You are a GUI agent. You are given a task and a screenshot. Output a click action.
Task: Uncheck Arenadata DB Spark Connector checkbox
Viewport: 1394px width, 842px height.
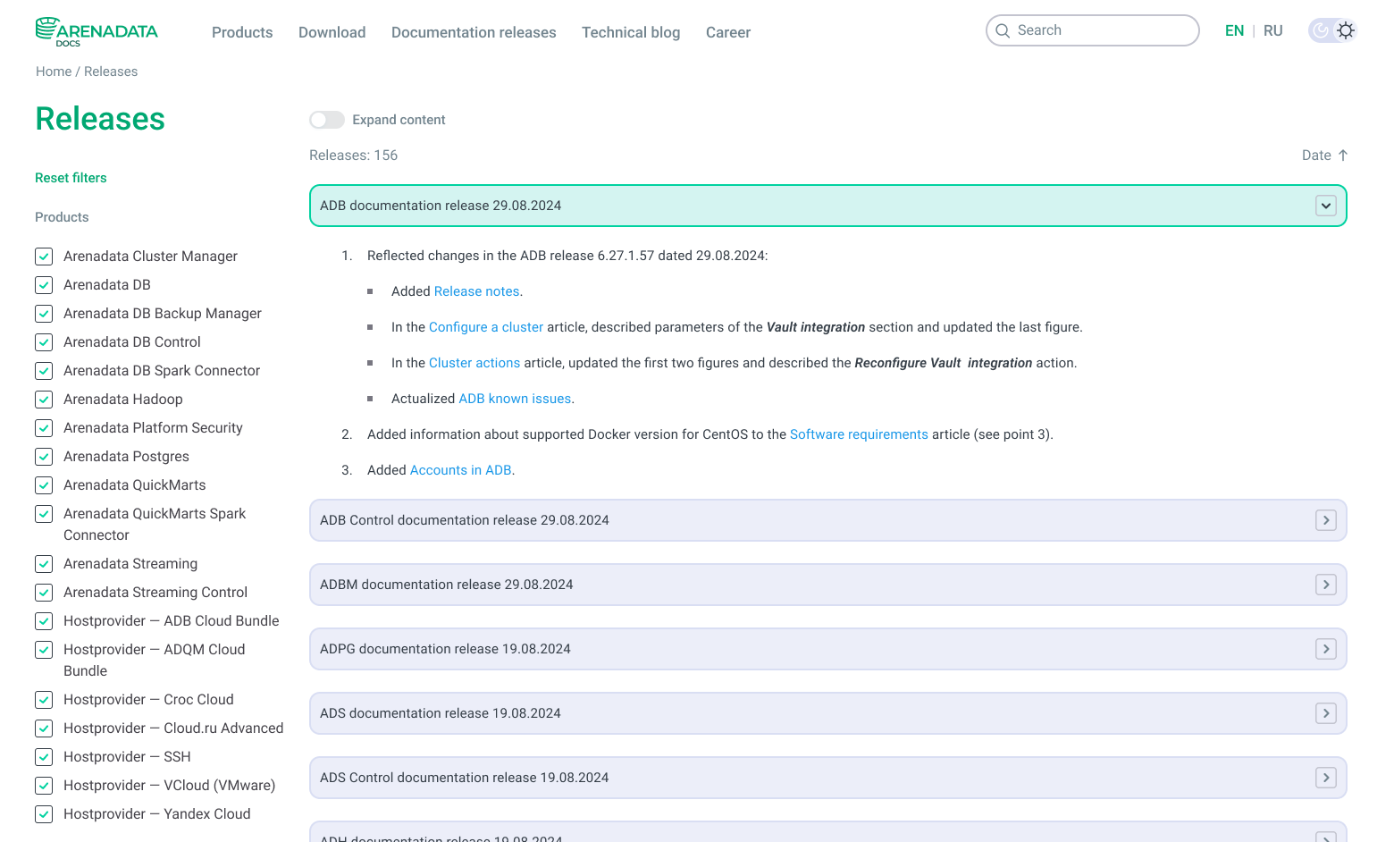44,371
